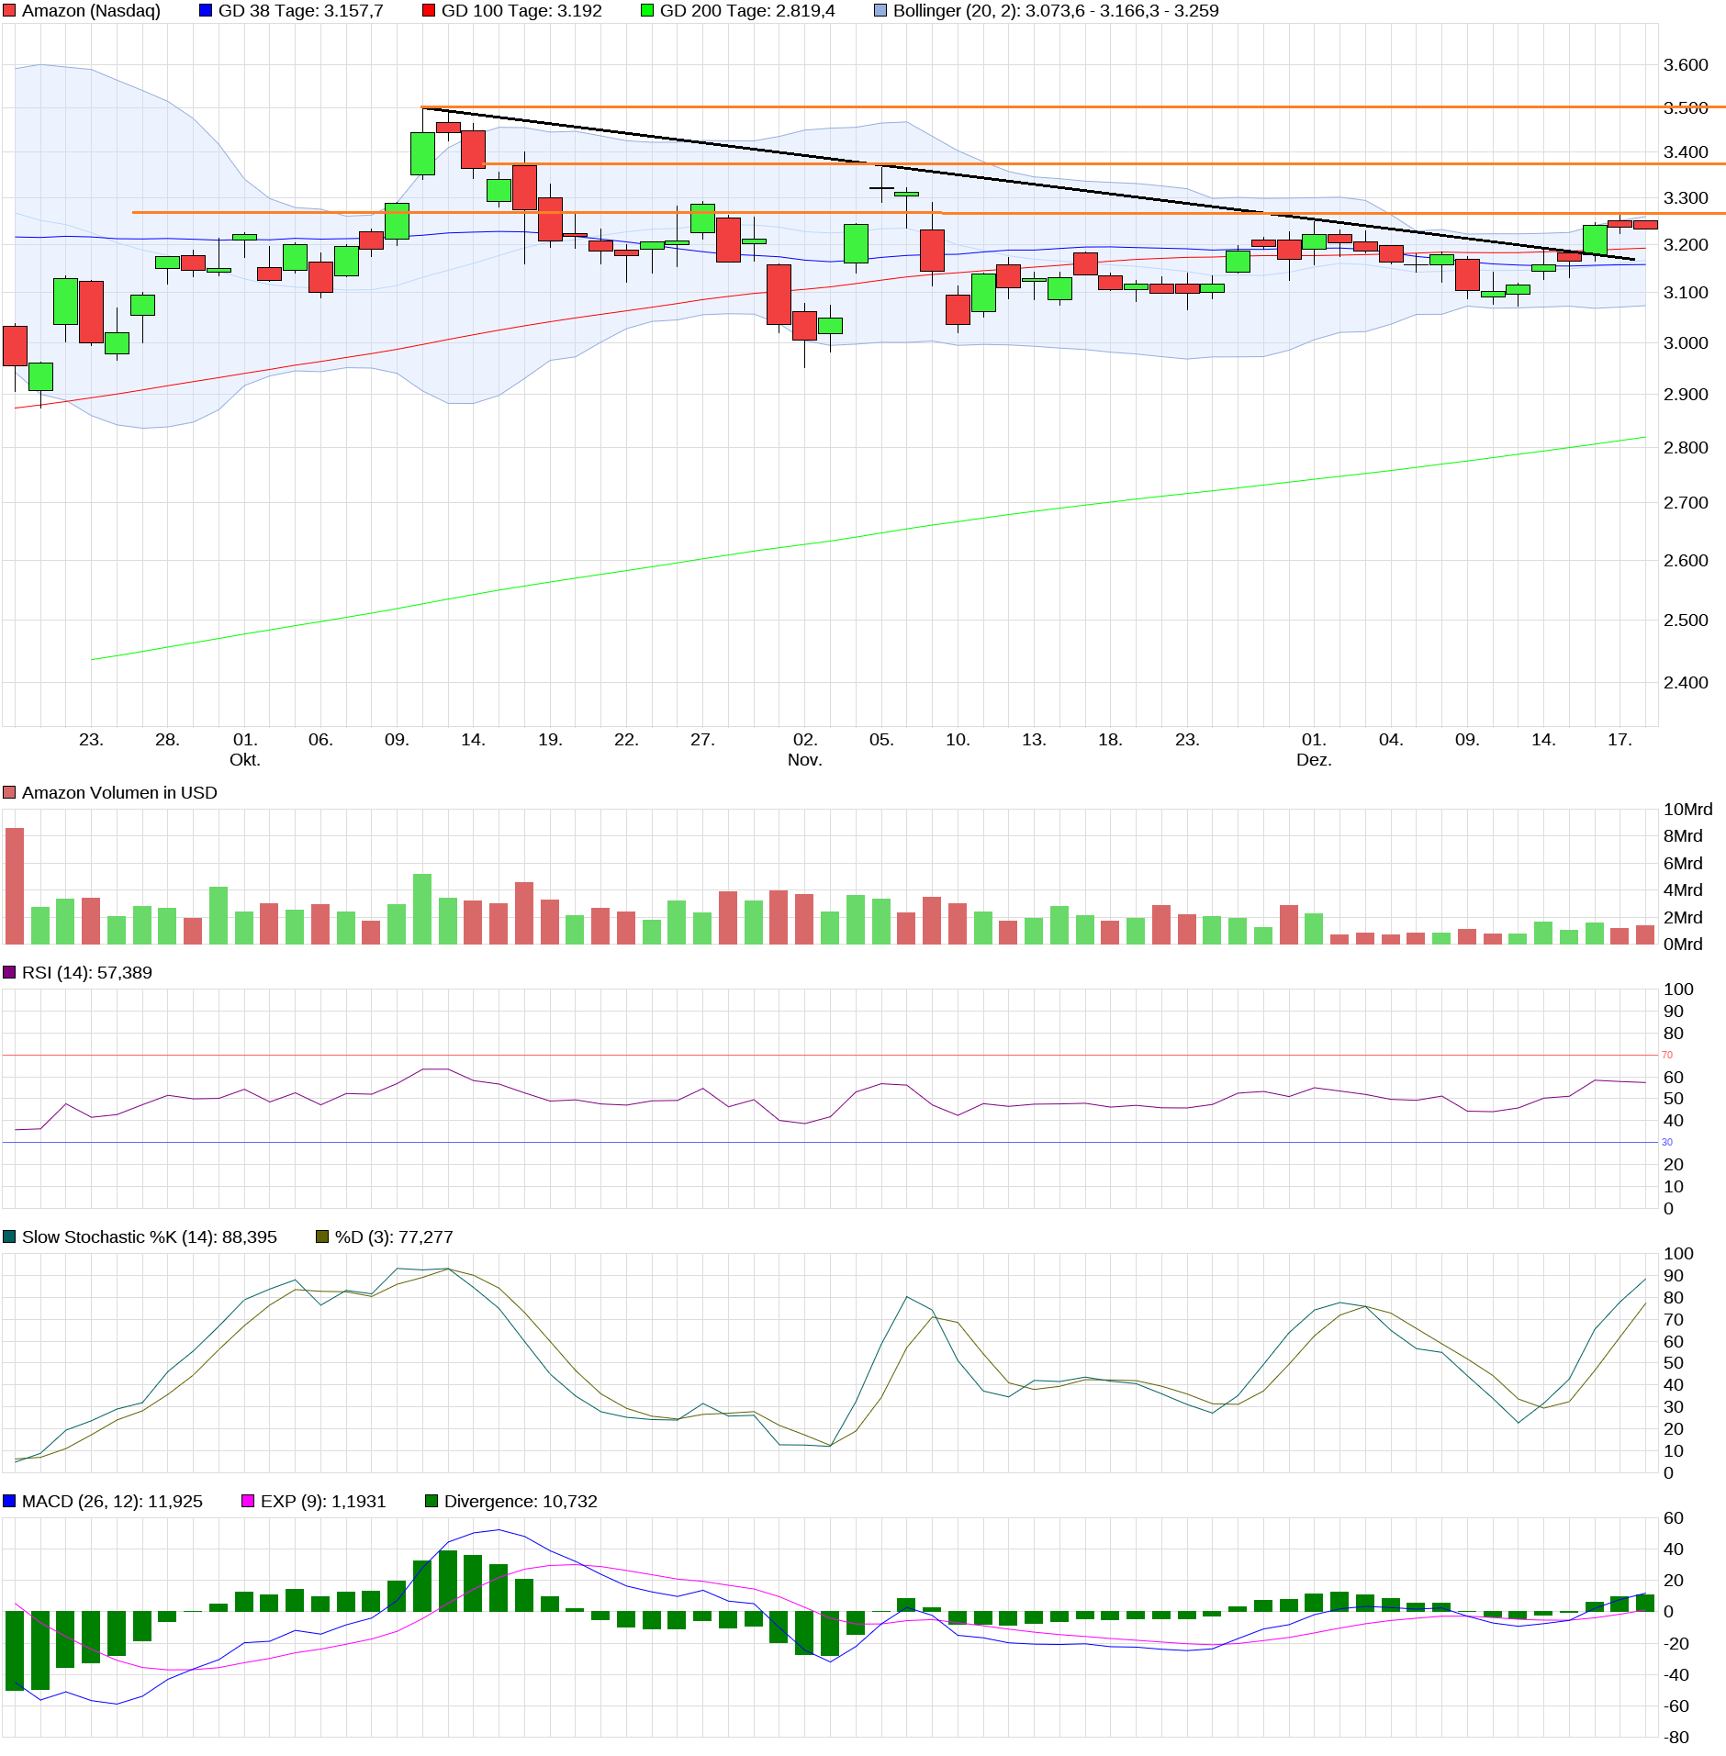Click the green GD 200 Tage swatch

pos(647,11)
